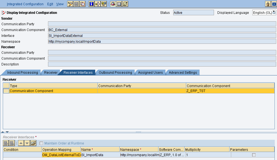Screen dimensions: 277x160
Task: Click sender Communication Component field BC_External
Action: tap(162, 30)
